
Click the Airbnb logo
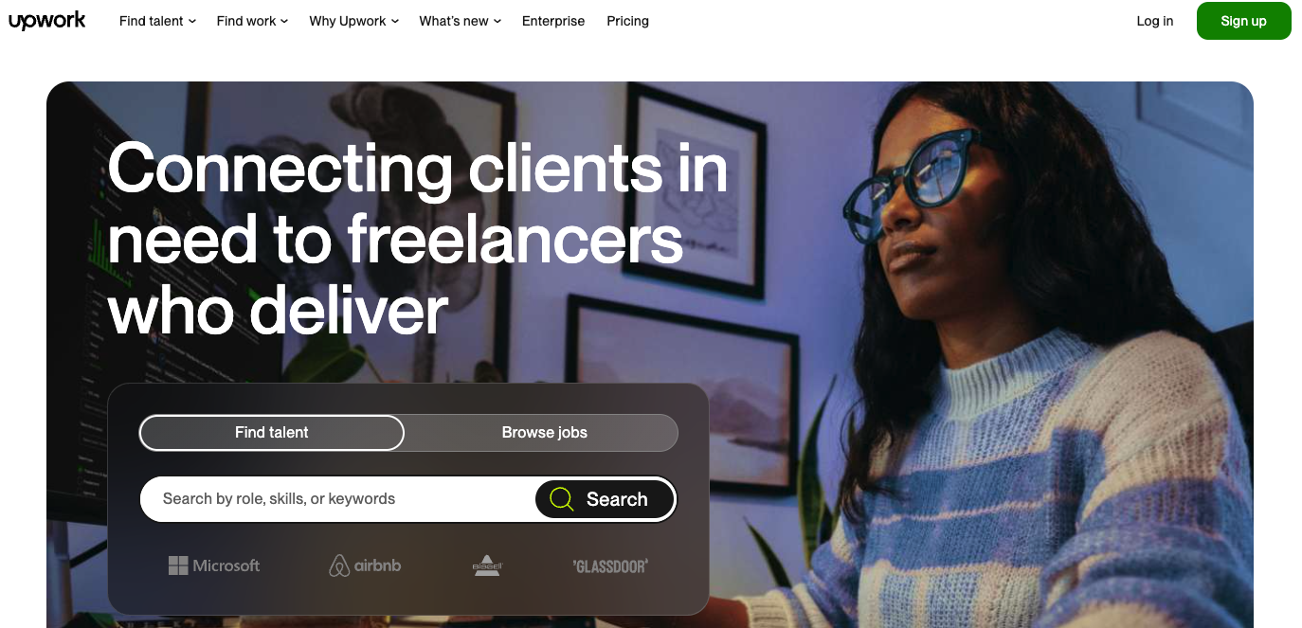click(x=365, y=565)
